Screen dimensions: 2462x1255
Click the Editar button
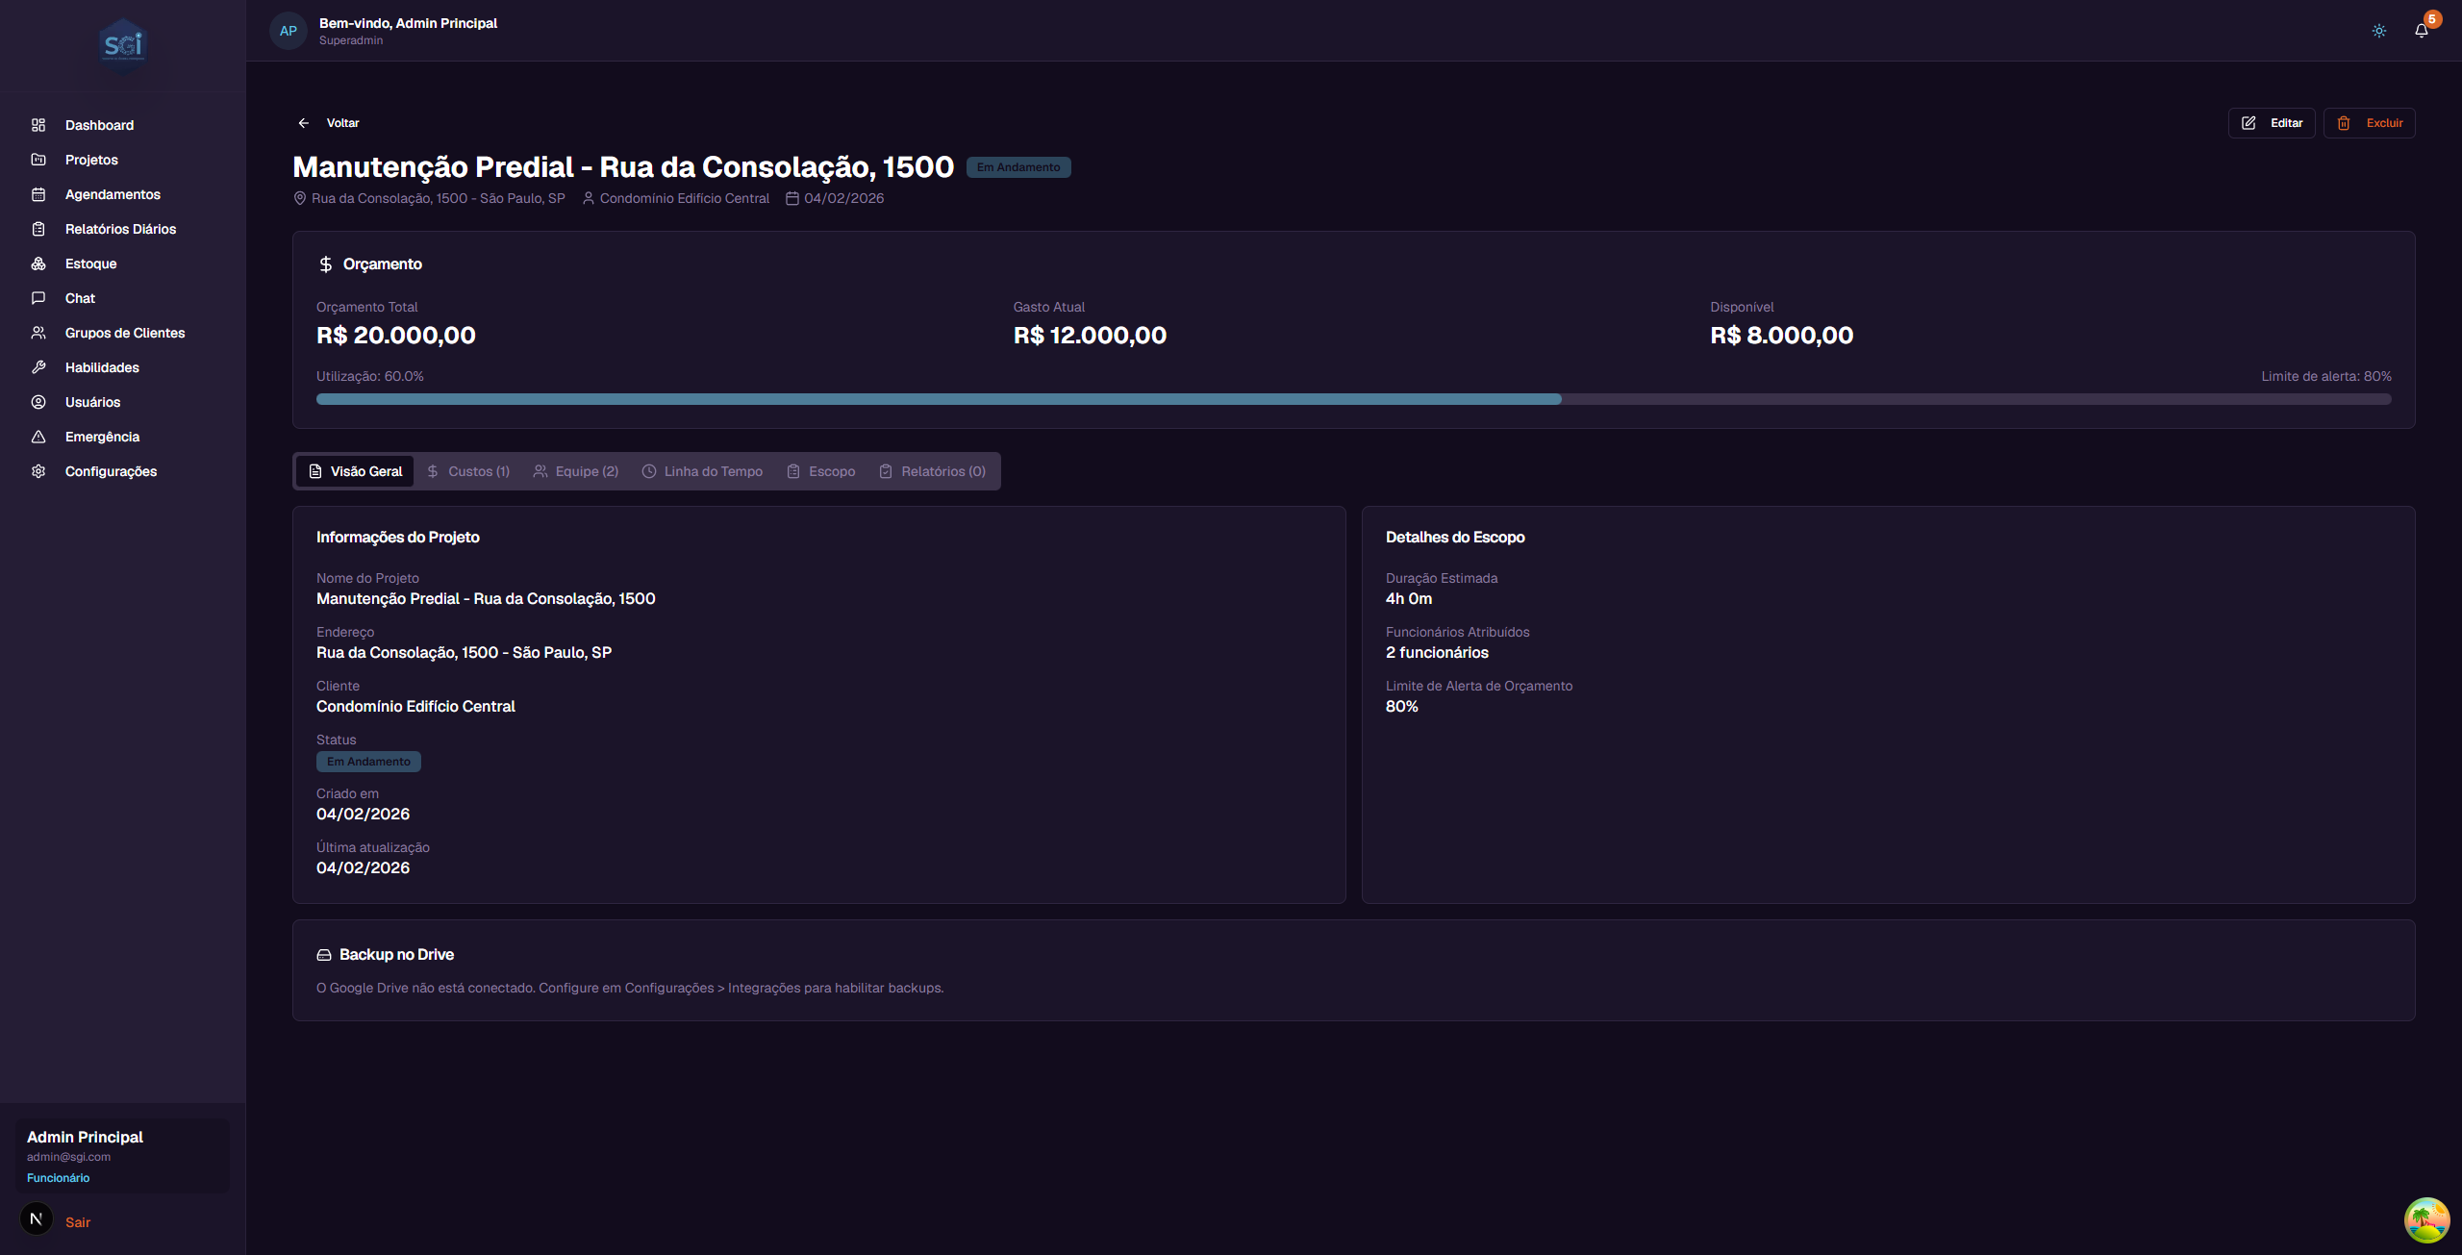tap(2272, 122)
